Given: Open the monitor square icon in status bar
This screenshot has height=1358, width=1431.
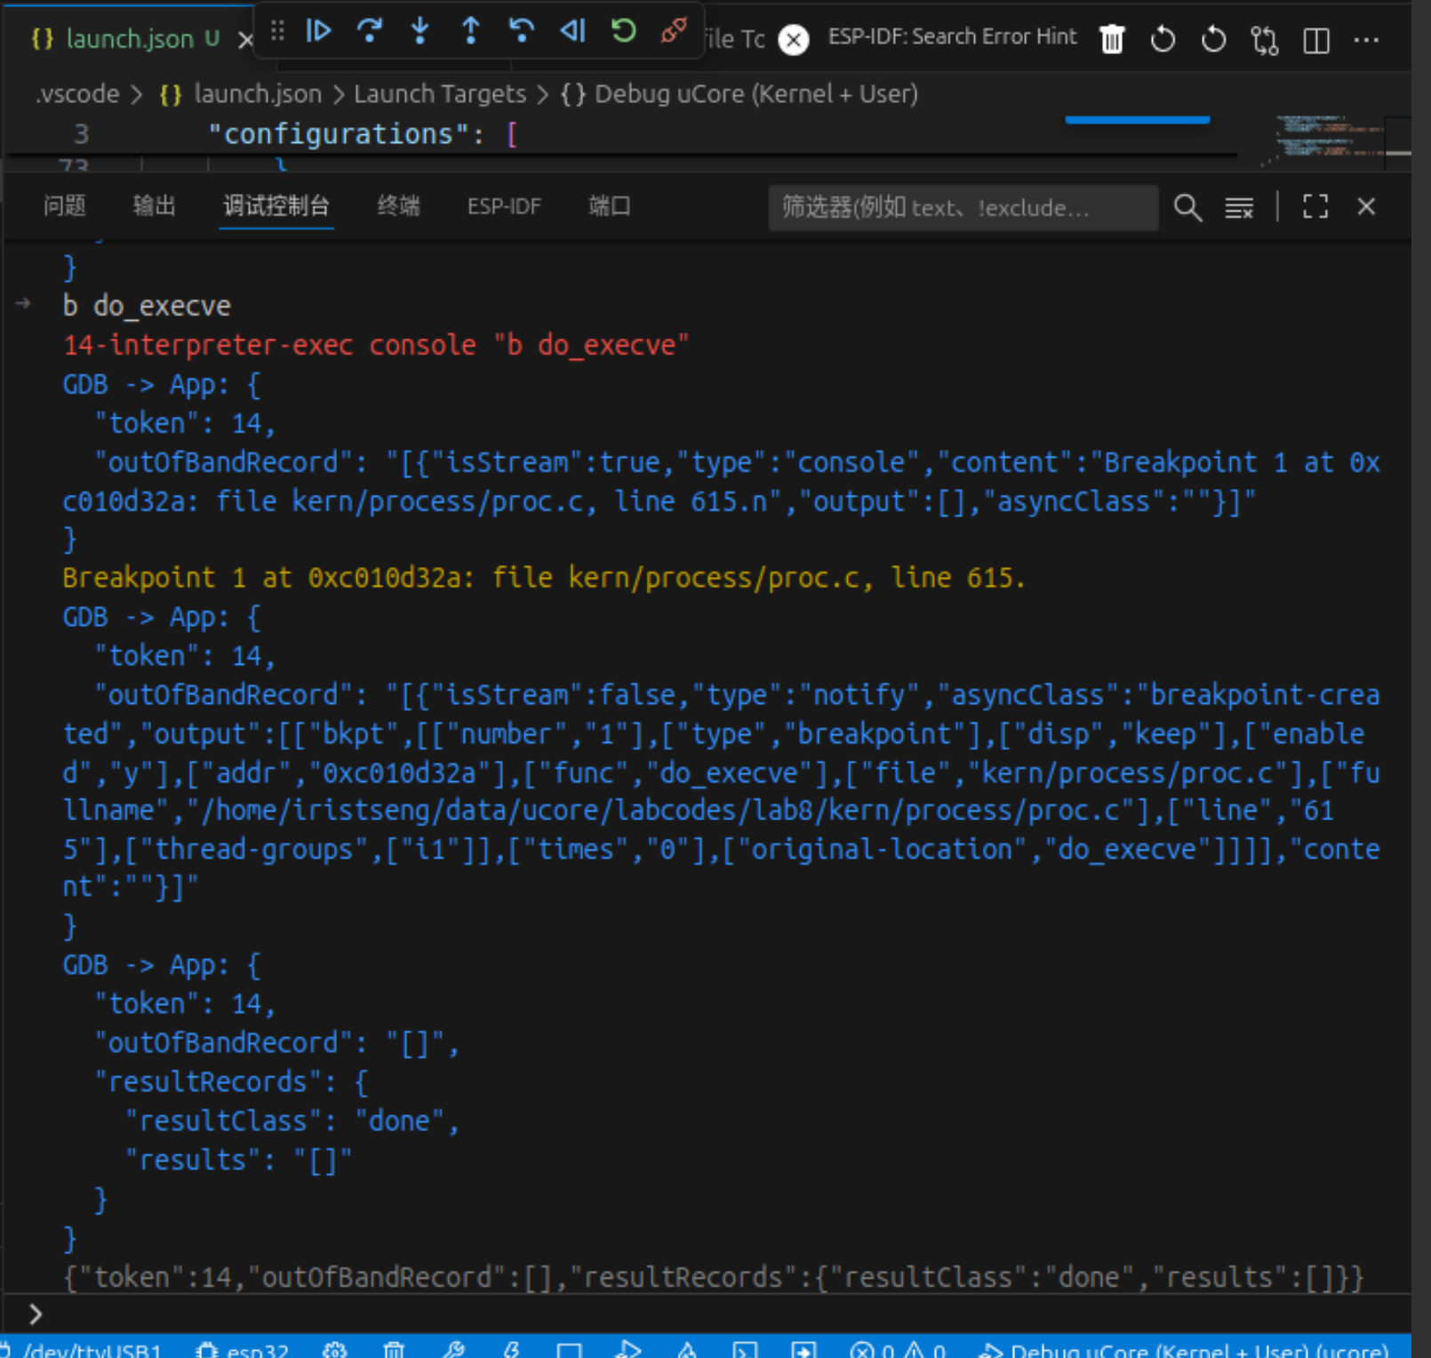Looking at the screenshot, I should [x=570, y=1349].
